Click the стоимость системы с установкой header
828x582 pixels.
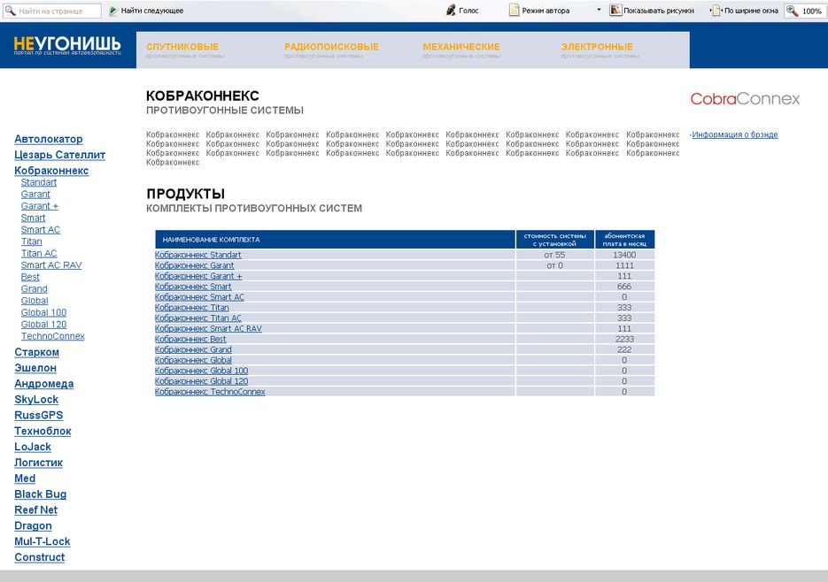click(x=555, y=240)
